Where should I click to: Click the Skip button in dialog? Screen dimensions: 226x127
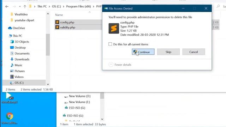[x=168, y=52]
